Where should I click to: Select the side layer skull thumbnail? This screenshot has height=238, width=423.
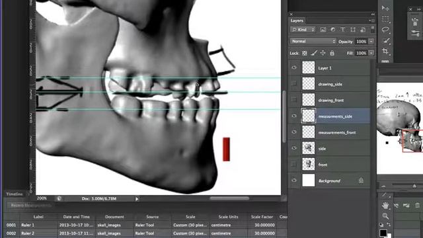point(309,148)
